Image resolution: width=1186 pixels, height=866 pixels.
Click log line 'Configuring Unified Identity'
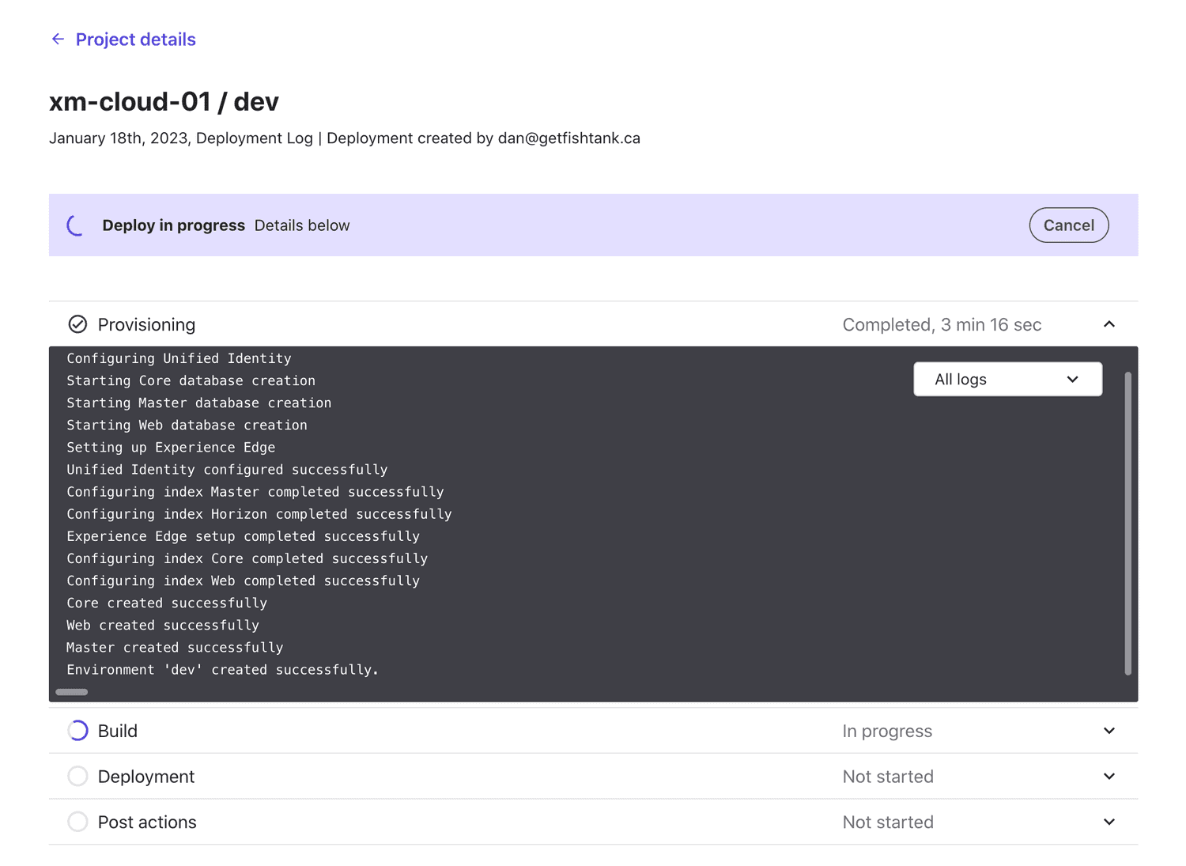tap(179, 358)
